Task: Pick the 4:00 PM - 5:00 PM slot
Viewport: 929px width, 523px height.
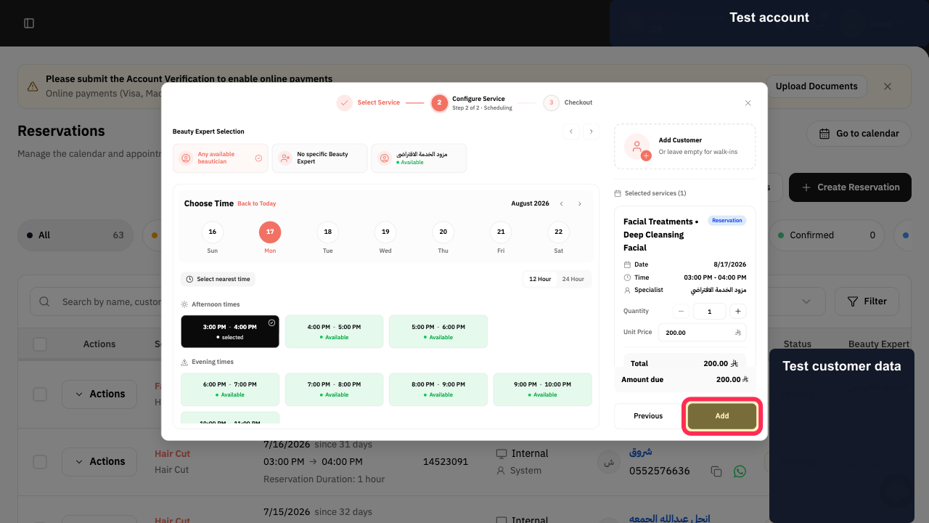Action: click(x=334, y=331)
